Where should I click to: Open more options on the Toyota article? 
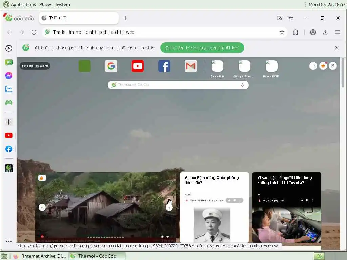point(312,200)
